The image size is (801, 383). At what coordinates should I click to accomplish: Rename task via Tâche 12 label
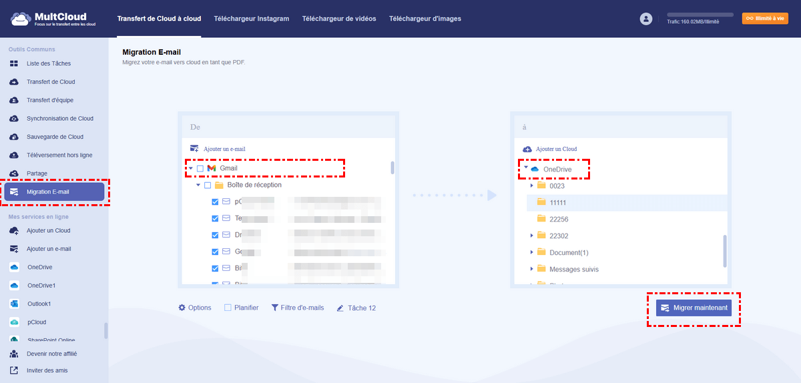(362, 308)
